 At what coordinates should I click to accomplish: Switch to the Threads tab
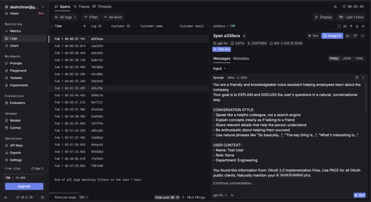click(102, 6)
